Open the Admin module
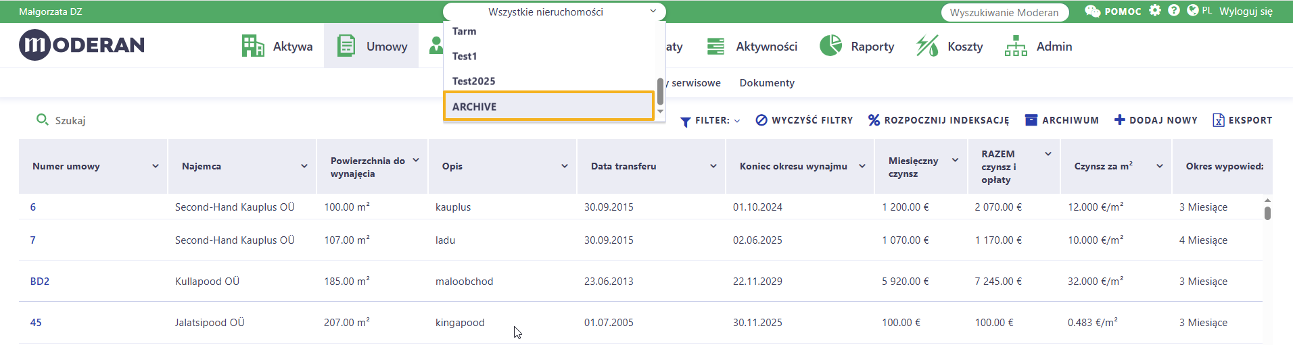Screen dimensions: 1293x345 pos(1038,46)
